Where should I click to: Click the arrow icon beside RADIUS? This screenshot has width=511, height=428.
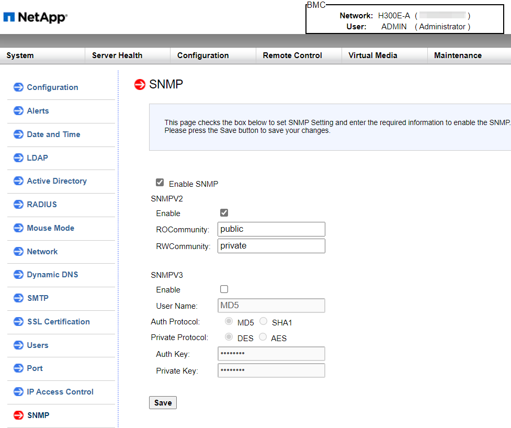pyautogui.click(x=19, y=205)
